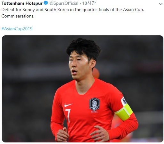Viewport: 164px width, 144px height.
Task: Click the Nike swoosh logo on jersey
Action: [68, 105]
